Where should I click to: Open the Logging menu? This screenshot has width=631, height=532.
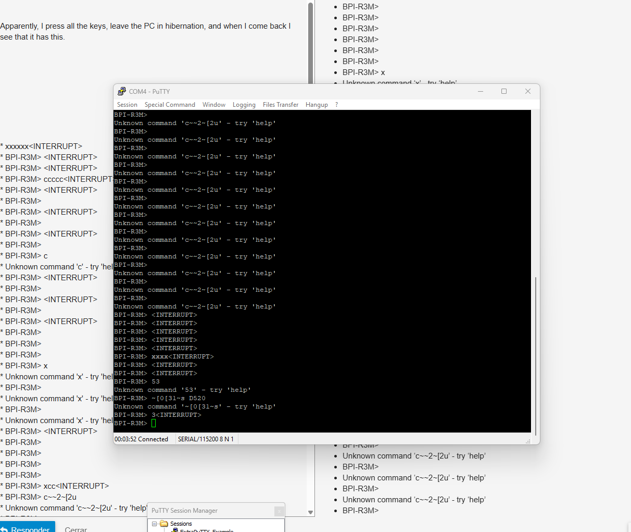tap(244, 105)
